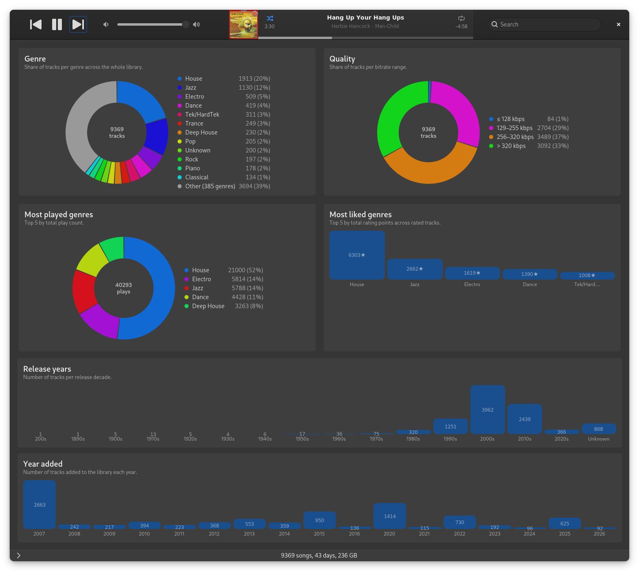The image size is (639, 571).
Task: Click the > 320 kbps legend entry
Action: (x=529, y=146)
